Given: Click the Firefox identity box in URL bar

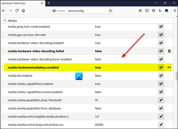Looking at the screenshot, I should 59,11.
